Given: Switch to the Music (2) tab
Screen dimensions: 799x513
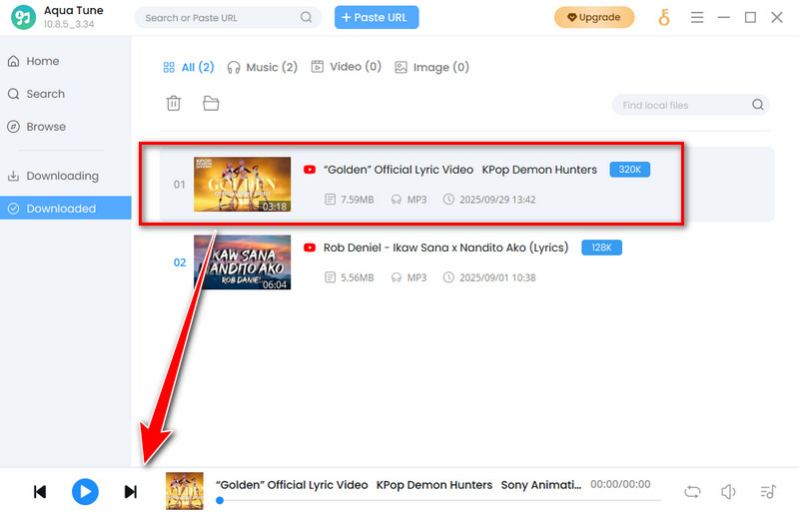Looking at the screenshot, I should click(x=263, y=67).
